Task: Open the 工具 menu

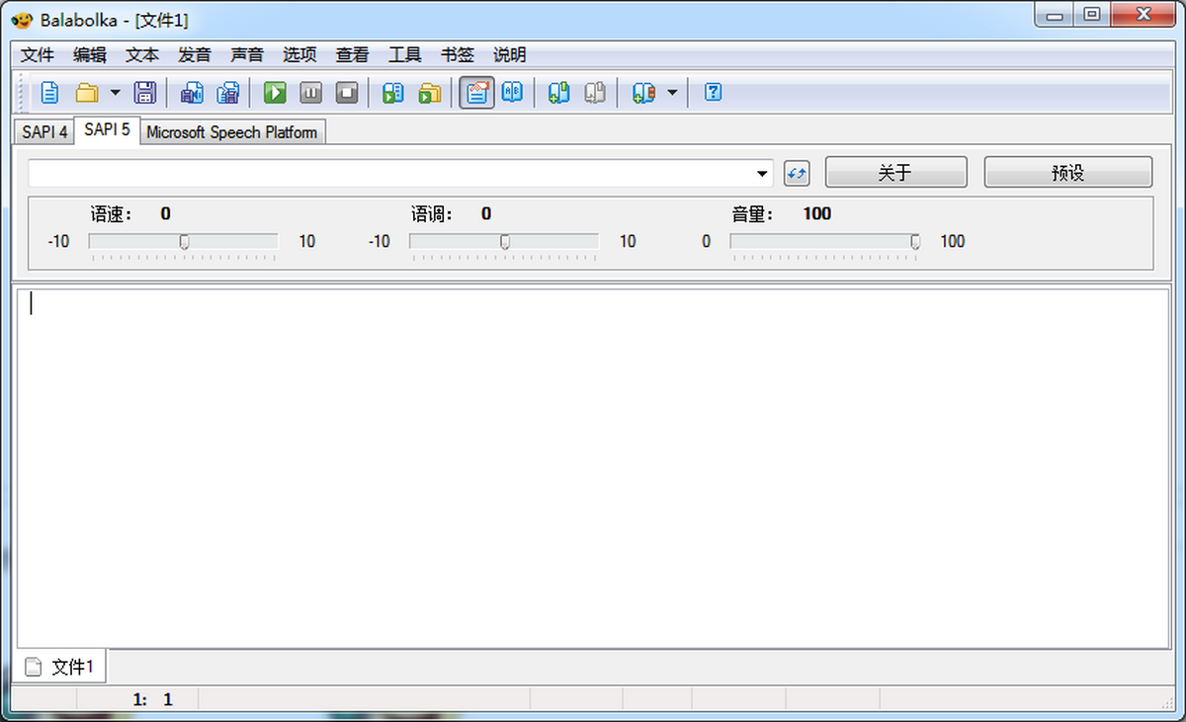Action: (x=405, y=55)
